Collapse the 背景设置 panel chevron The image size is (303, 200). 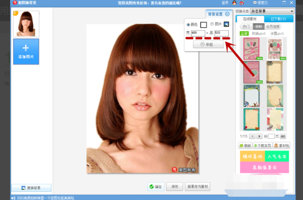pyautogui.click(x=227, y=14)
